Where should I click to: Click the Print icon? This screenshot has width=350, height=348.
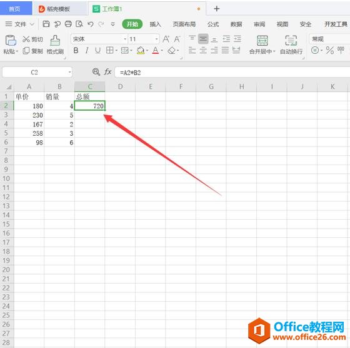[x=68, y=24]
